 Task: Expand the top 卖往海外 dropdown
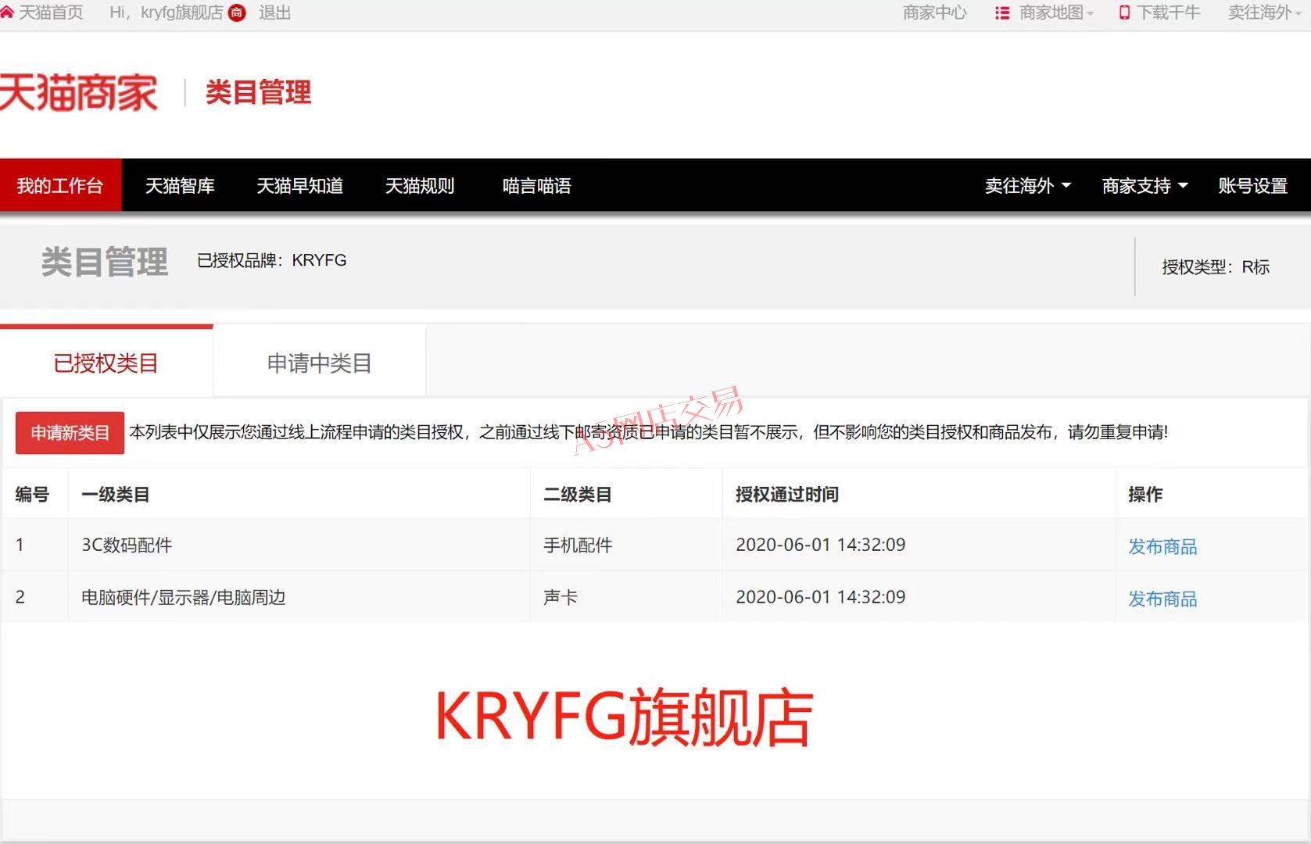tap(1264, 13)
